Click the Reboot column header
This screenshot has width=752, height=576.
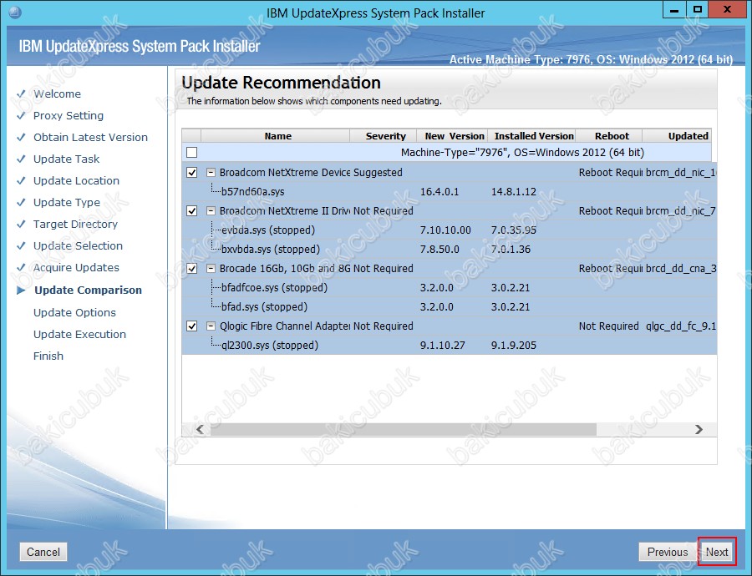click(x=608, y=135)
